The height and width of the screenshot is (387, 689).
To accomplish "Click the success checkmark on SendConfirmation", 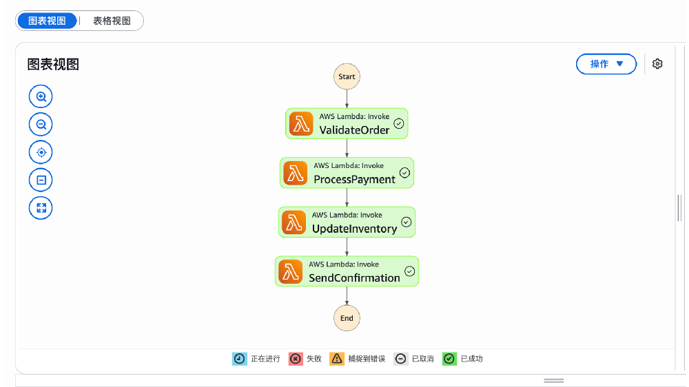I will point(410,271).
